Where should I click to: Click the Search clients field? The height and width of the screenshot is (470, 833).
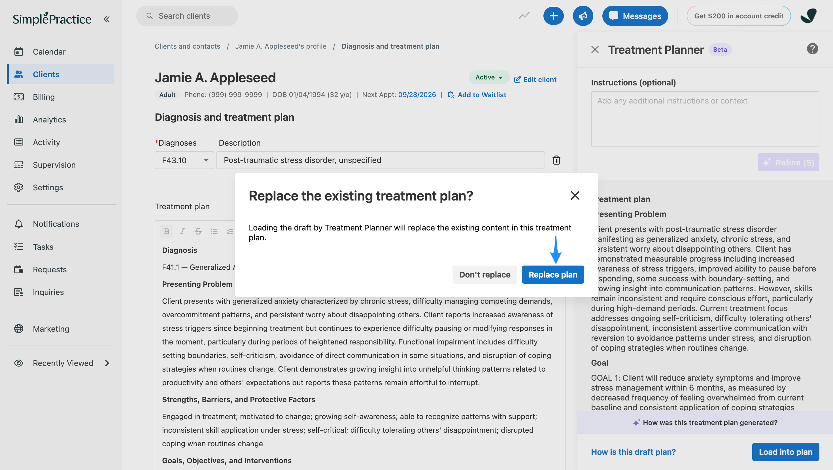tap(187, 16)
